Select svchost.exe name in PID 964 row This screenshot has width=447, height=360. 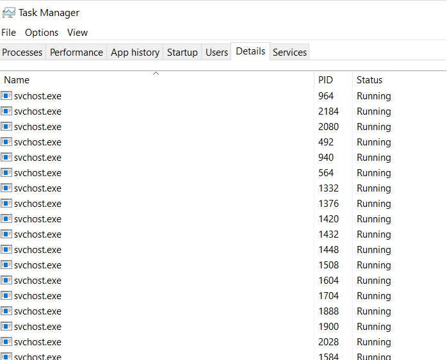(38, 96)
